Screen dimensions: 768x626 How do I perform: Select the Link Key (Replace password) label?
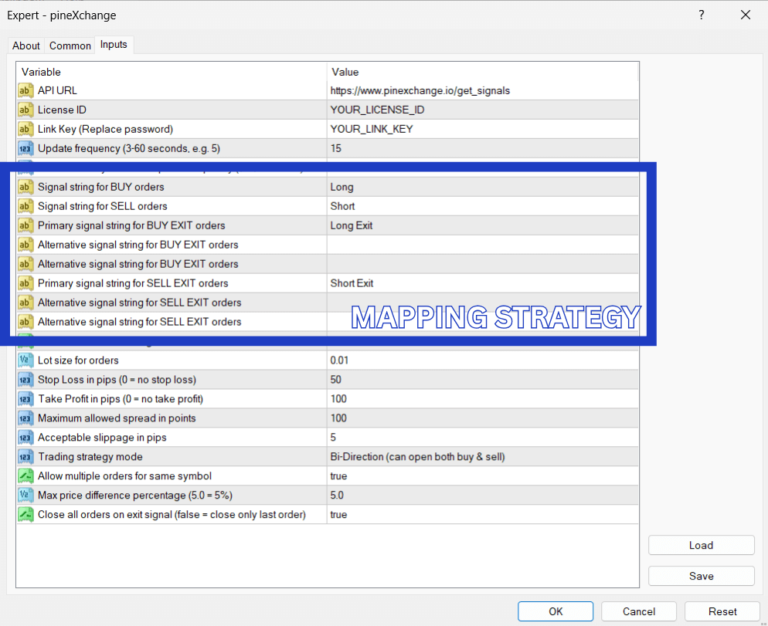105,129
